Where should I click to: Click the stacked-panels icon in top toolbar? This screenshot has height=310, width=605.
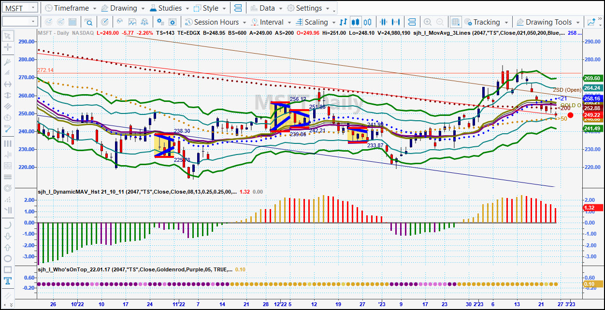point(238,8)
